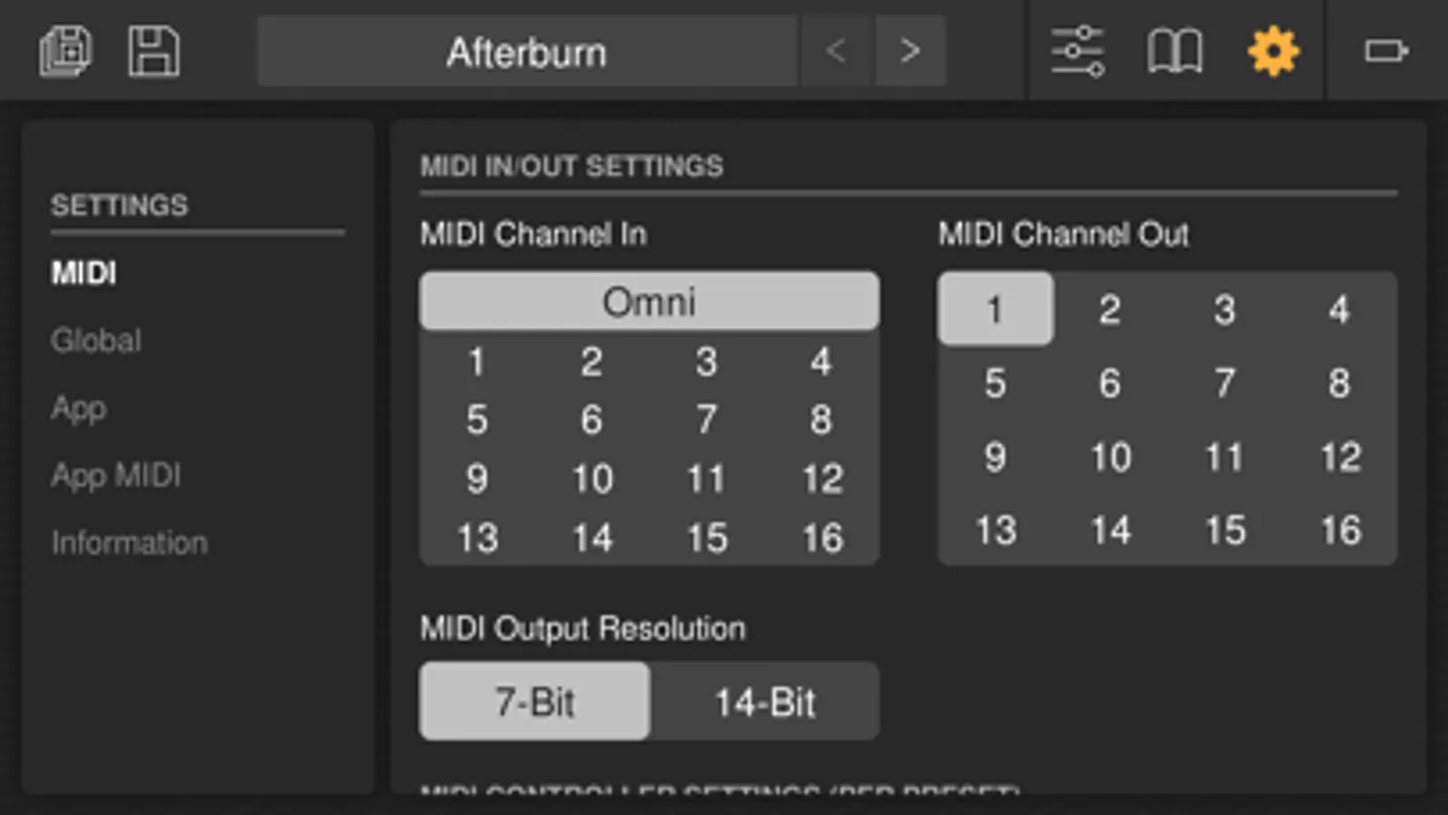1448x815 pixels.
Task: Open the manual book icon
Action: pos(1175,51)
